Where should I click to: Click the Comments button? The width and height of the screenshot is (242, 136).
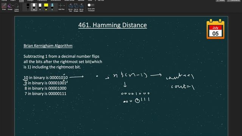[234, 1]
